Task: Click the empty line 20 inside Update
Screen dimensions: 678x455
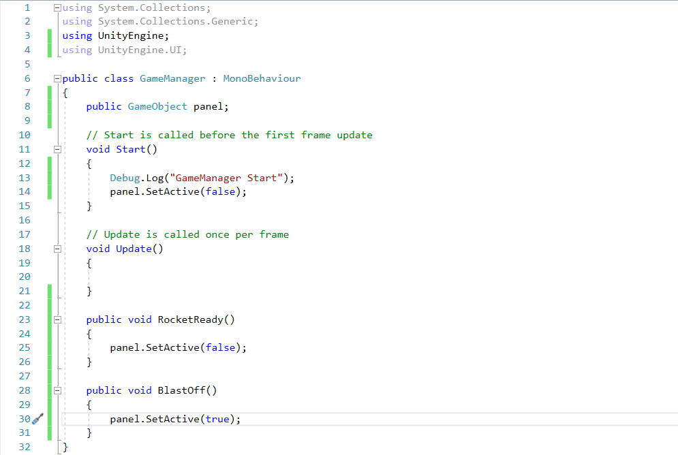Action: pyautogui.click(x=204, y=277)
